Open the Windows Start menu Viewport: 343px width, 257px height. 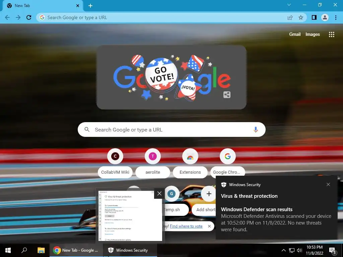click(8, 250)
